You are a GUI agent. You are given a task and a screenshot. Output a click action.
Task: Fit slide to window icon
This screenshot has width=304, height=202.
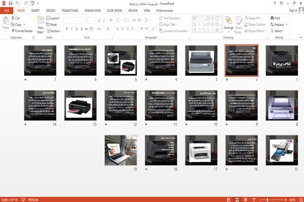301,199
